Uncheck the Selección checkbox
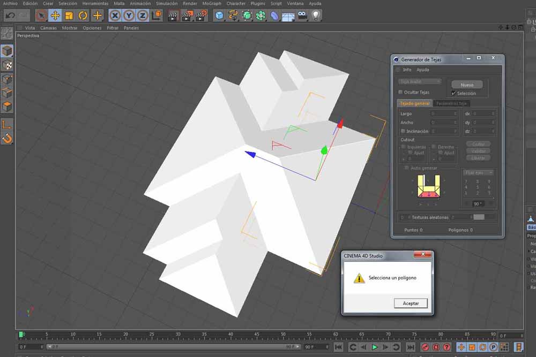This screenshot has height=357, width=536. pos(453,93)
